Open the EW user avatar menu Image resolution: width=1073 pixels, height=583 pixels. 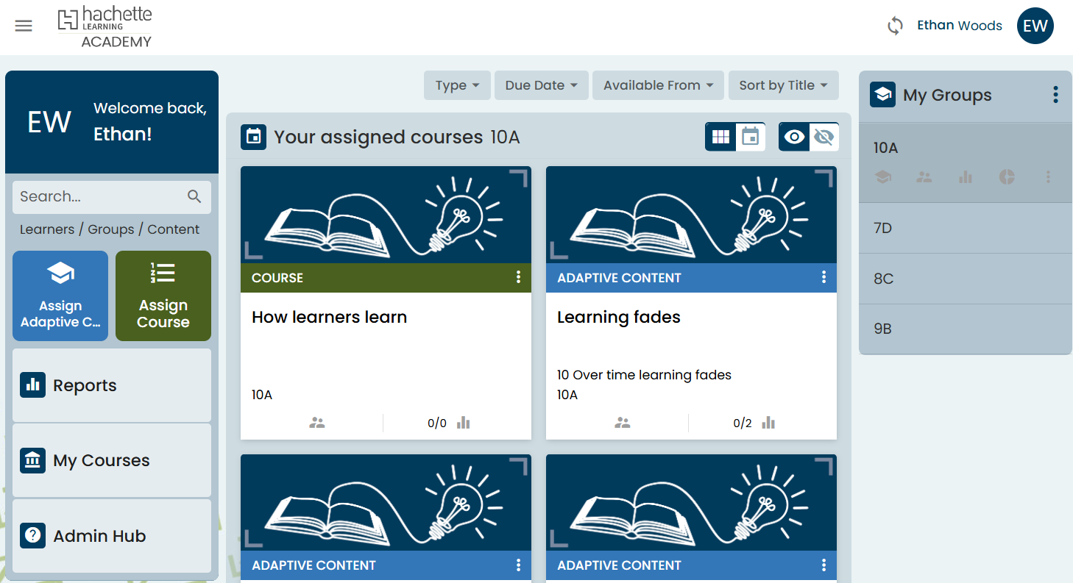[x=1035, y=26]
